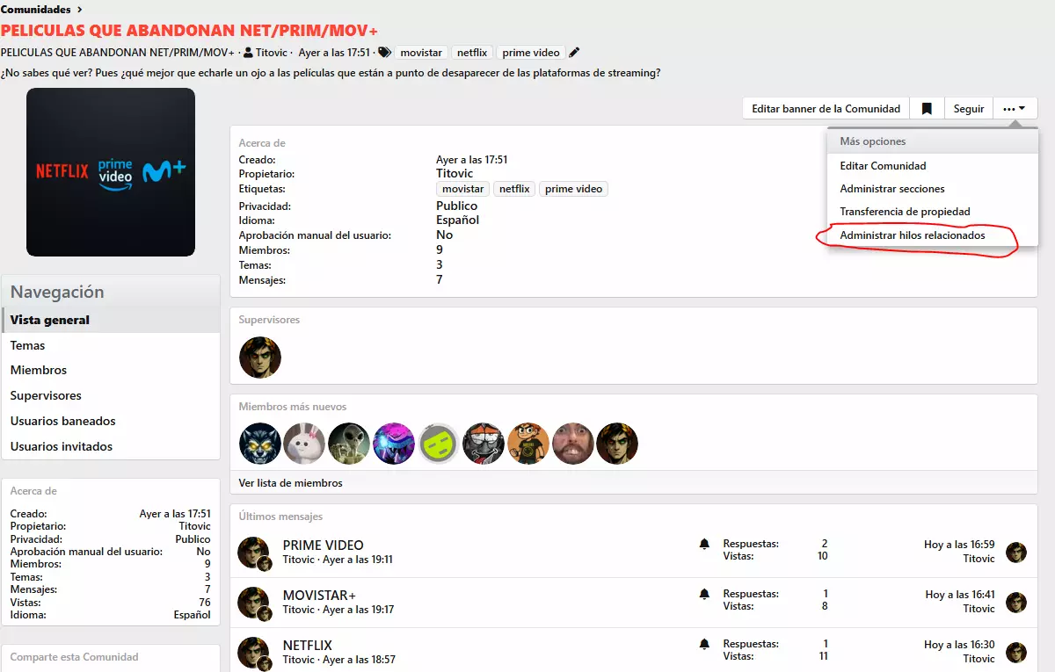The image size is (1055, 672).
Task: Click the bookmark icon button
Action: [927, 109]
